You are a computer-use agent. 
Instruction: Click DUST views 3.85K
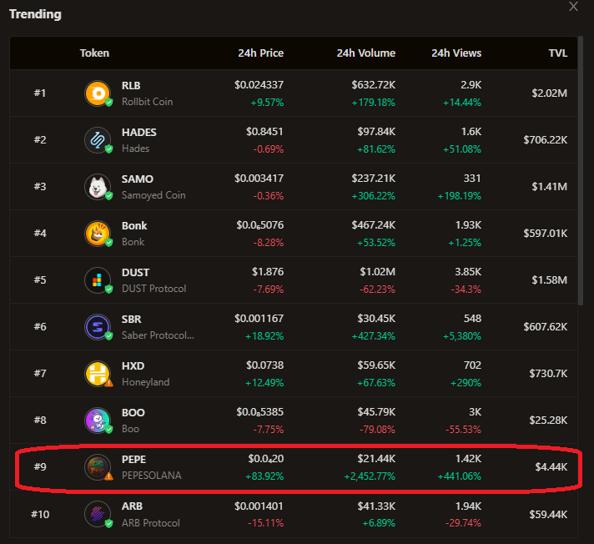[x=468, y=272]
